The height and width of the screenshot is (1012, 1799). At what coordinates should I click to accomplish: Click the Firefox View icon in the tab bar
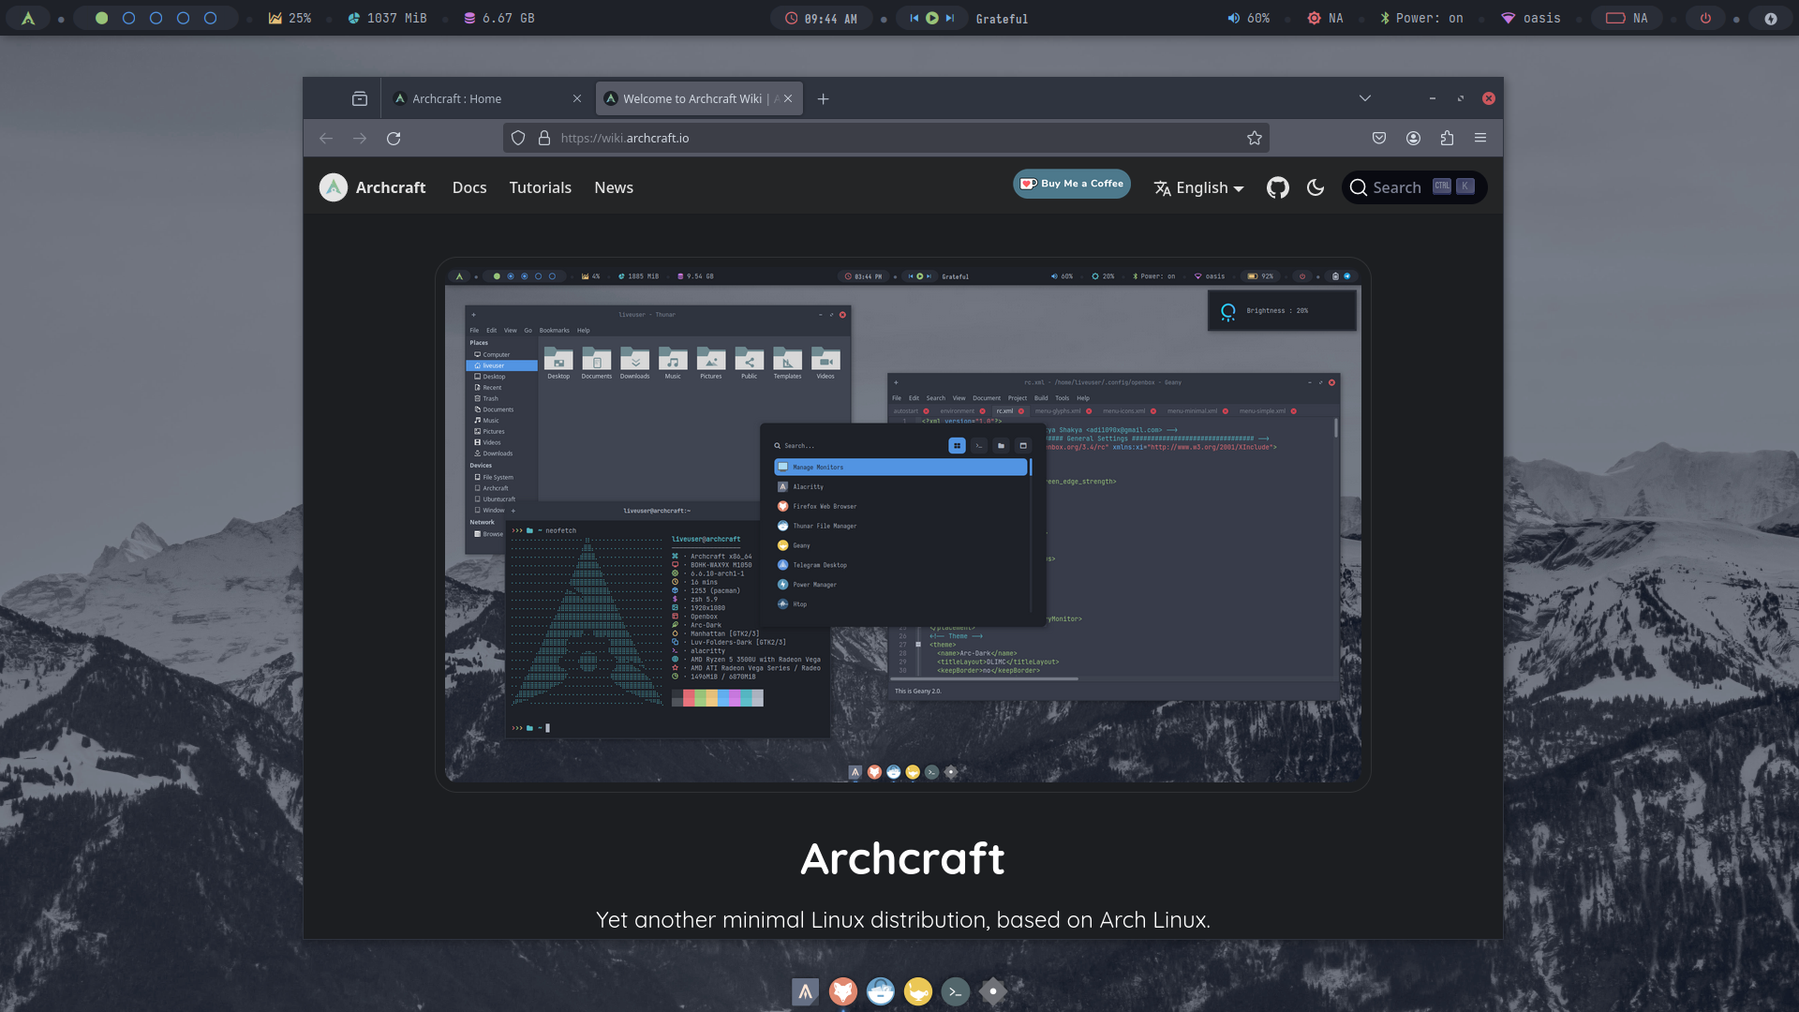pos(360,98)
